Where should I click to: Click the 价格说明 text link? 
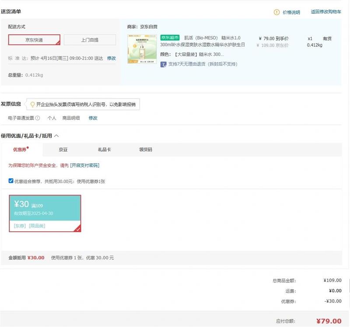pos(291,12)
